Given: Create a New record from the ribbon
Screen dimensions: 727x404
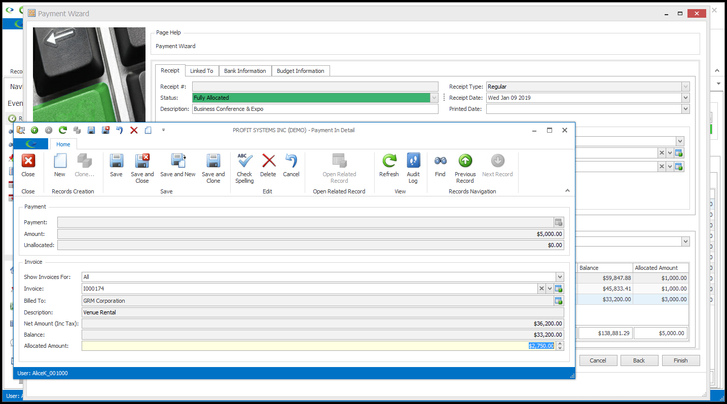Looking at the screenshot, I should [x=60, y=166].
